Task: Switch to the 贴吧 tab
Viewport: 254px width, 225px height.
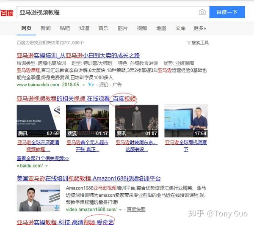Action: click(x=65, y=28)
